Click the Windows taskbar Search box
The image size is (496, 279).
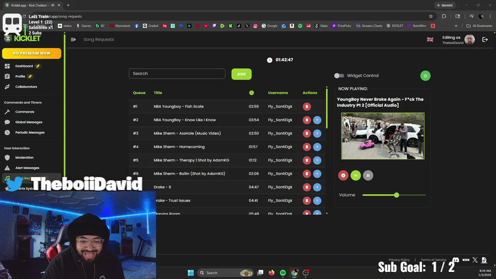(x=225, y=273)
